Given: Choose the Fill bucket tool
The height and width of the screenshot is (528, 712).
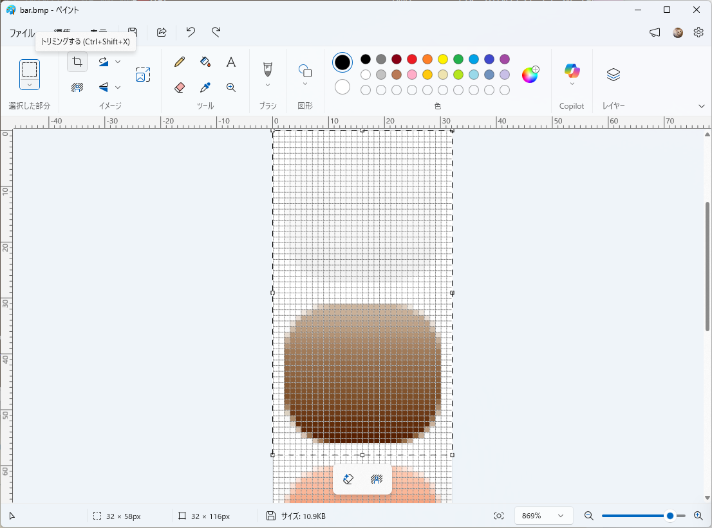Looking at the screenshot, I should pos(205,62).
